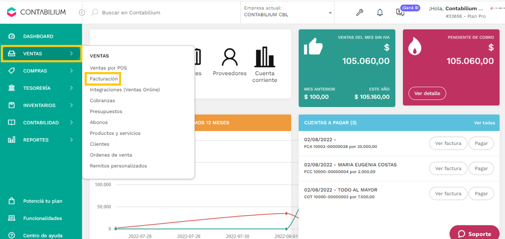Click the Potenciá tu plan link

click(43, 201)
